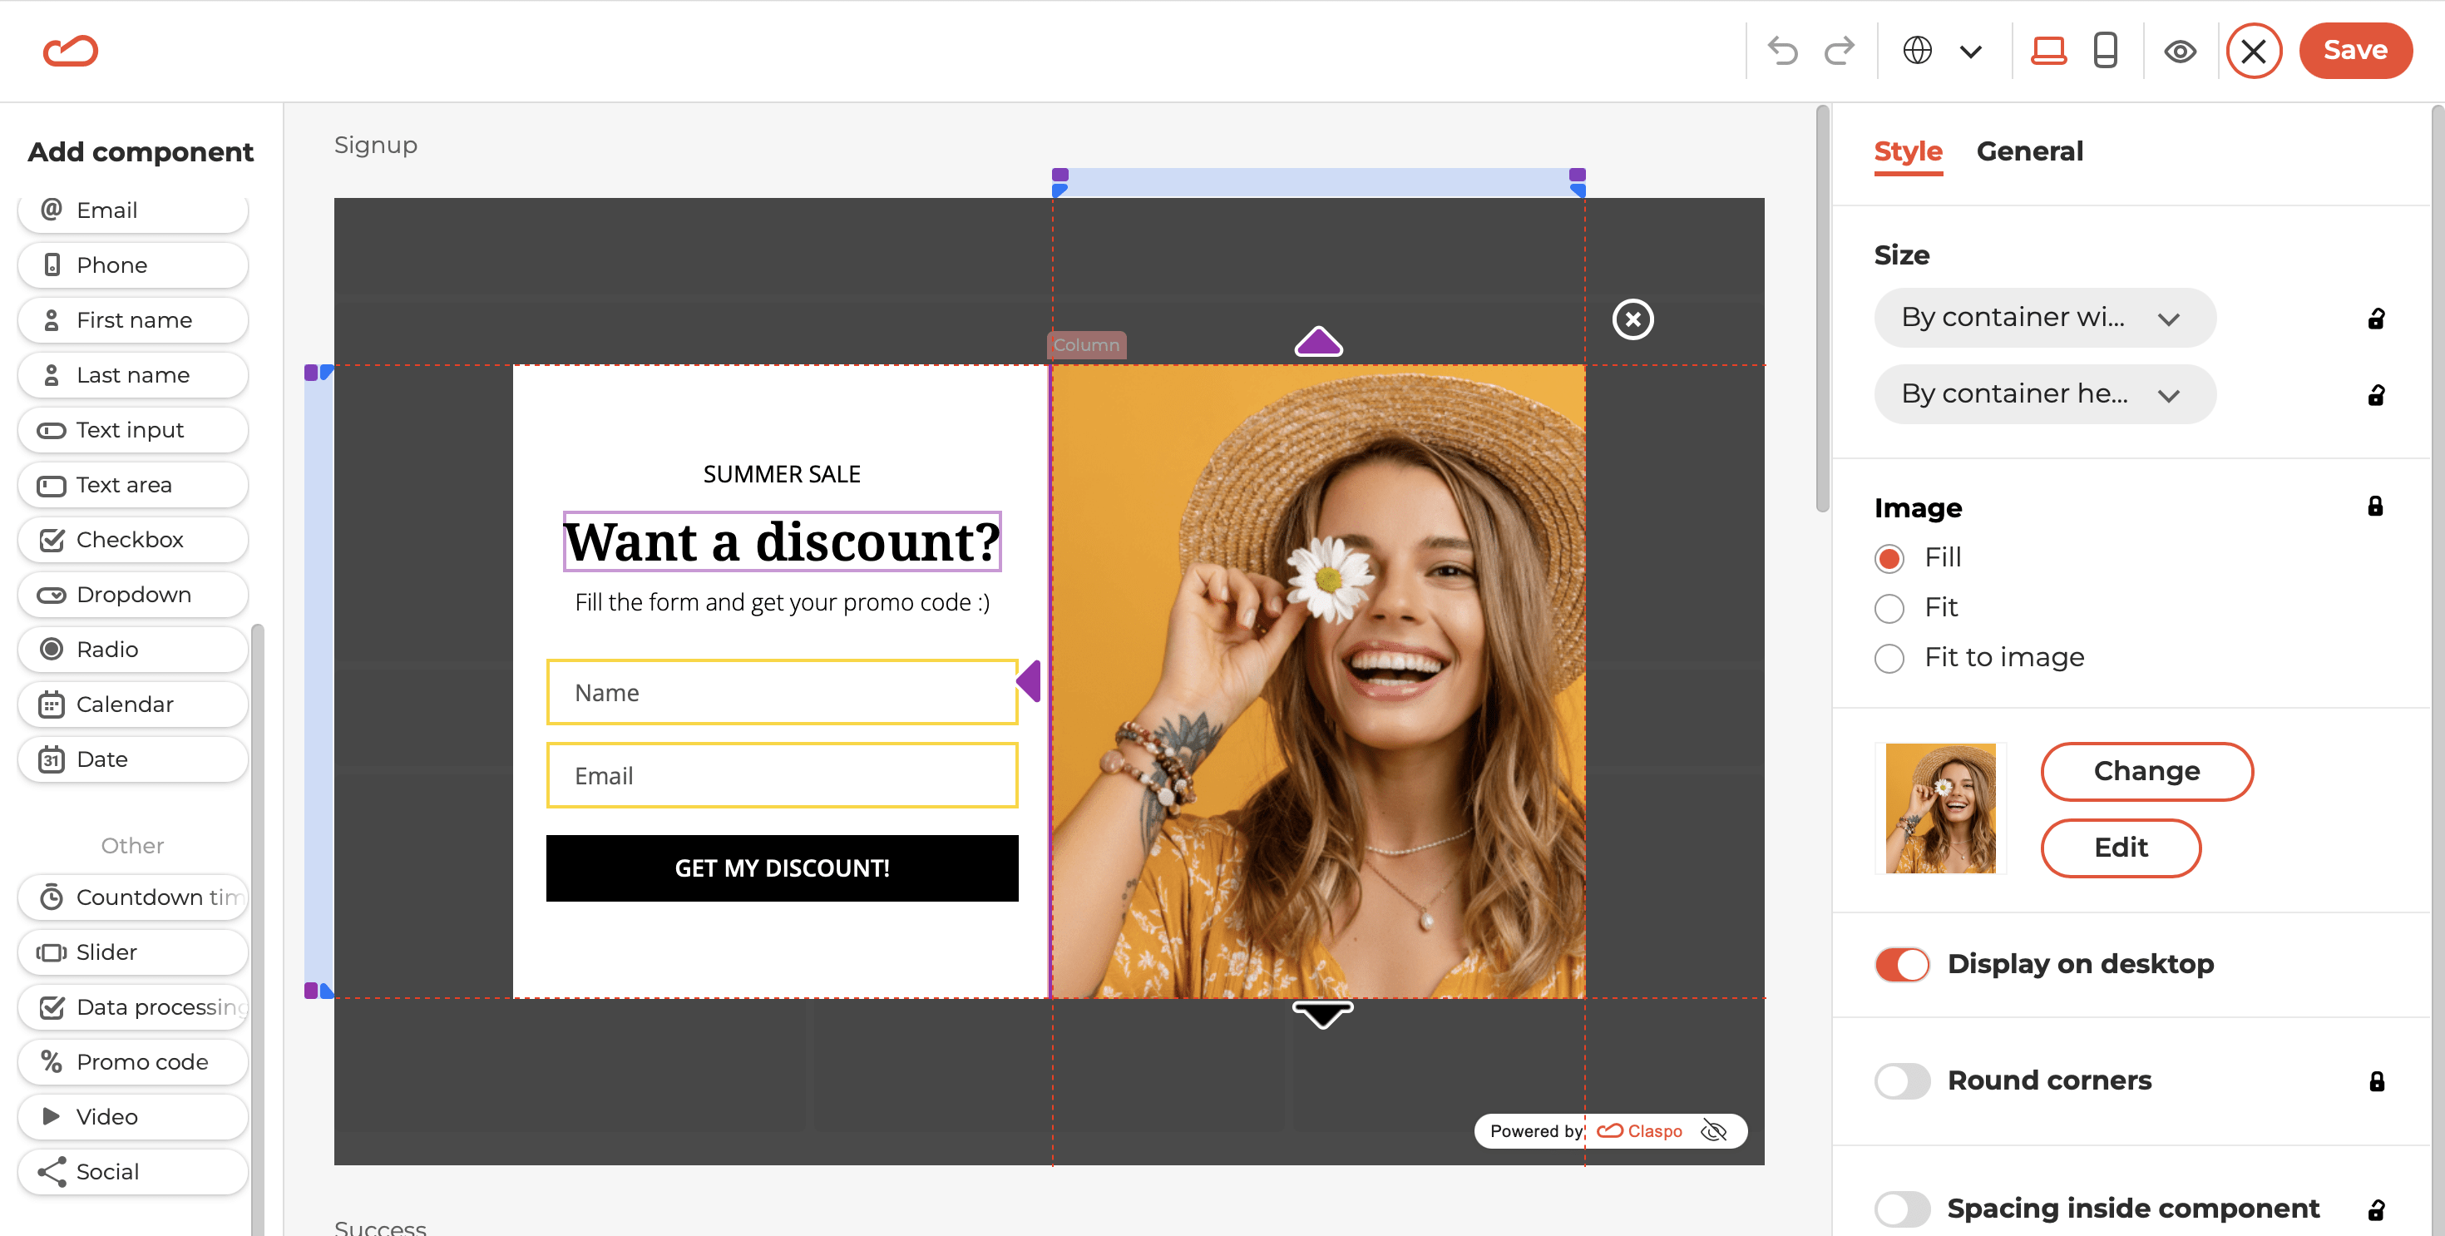This screenshot has width=2445, height=1236.
Task: Open the container height dropdown
Action: [x=2044, y=393]
